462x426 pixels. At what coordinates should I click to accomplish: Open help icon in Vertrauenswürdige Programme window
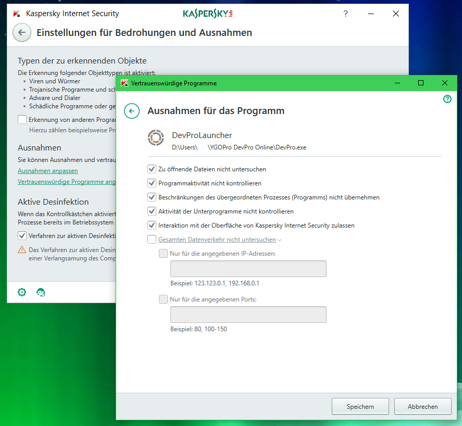click(447, 99)
